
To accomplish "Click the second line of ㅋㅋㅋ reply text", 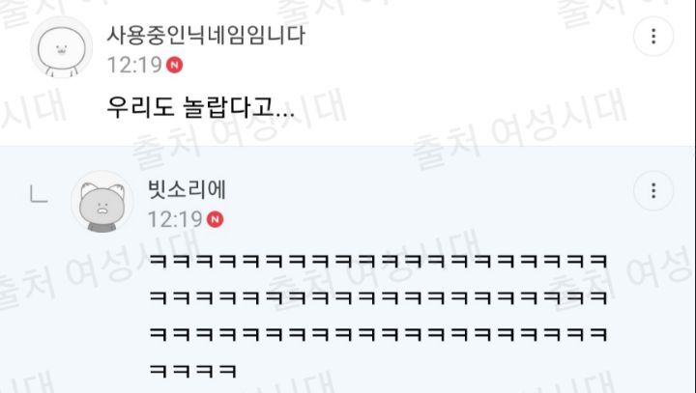I will tap(378, 297).
